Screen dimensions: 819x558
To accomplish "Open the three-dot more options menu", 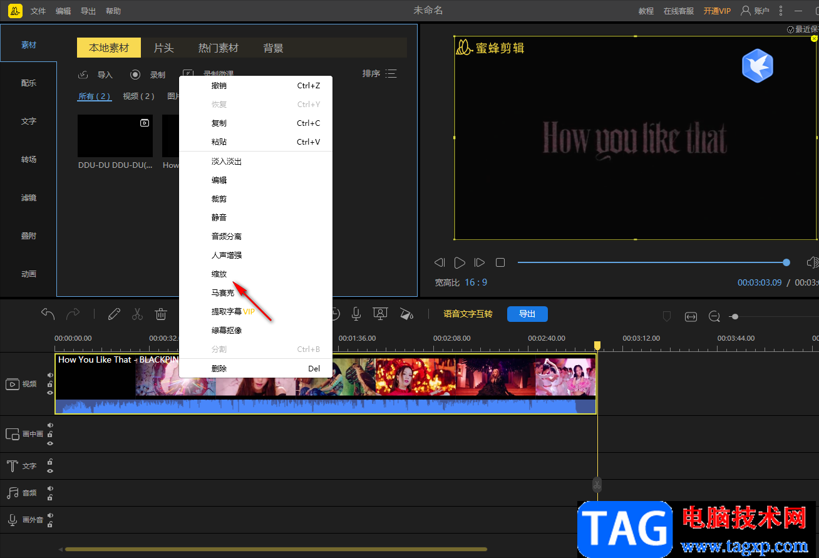I will click(x=781, y=11).
